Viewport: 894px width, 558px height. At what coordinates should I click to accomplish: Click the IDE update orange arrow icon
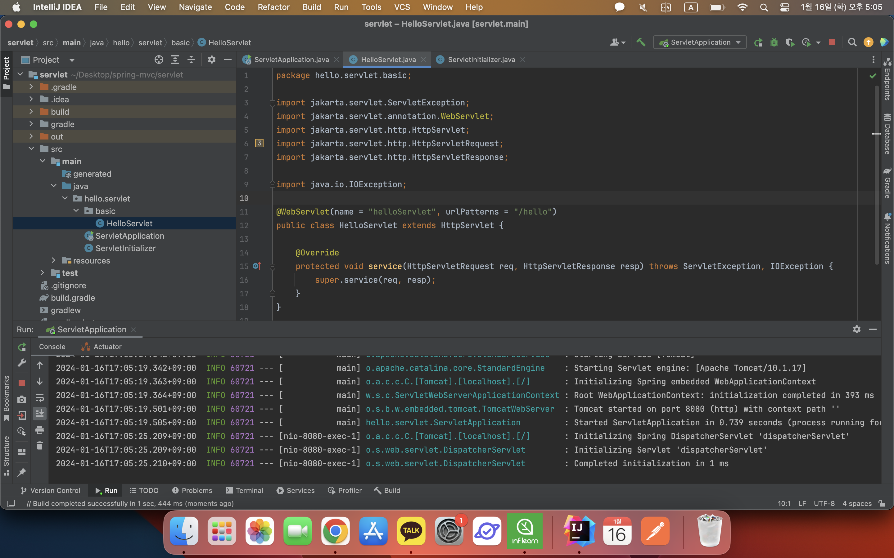(x=868, y=42)
